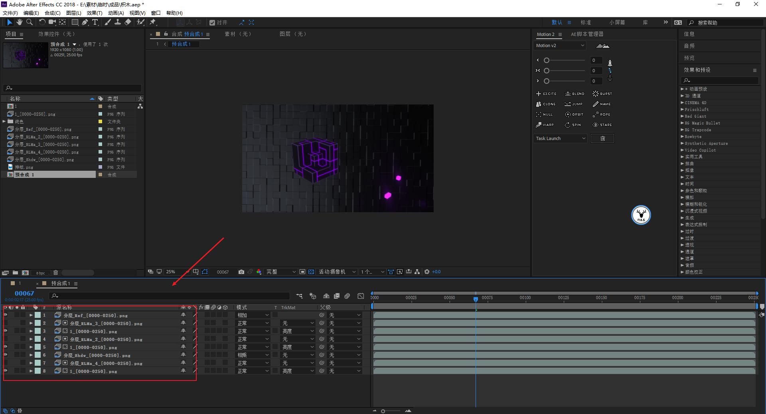
Task: Hide the 分层_Ref layer with its eye toggle
Action: 5,315
